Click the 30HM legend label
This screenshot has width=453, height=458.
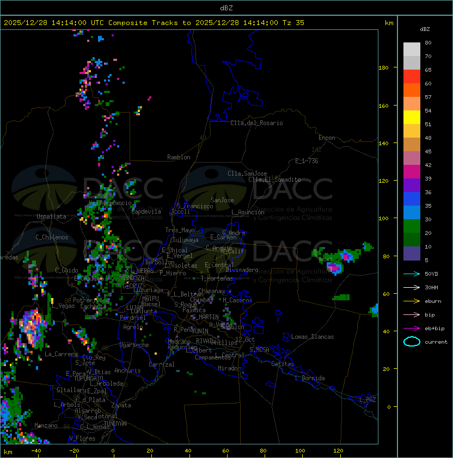431,288
